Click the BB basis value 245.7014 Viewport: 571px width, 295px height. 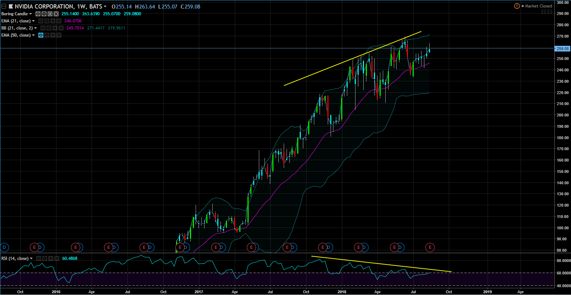[75, 28]
